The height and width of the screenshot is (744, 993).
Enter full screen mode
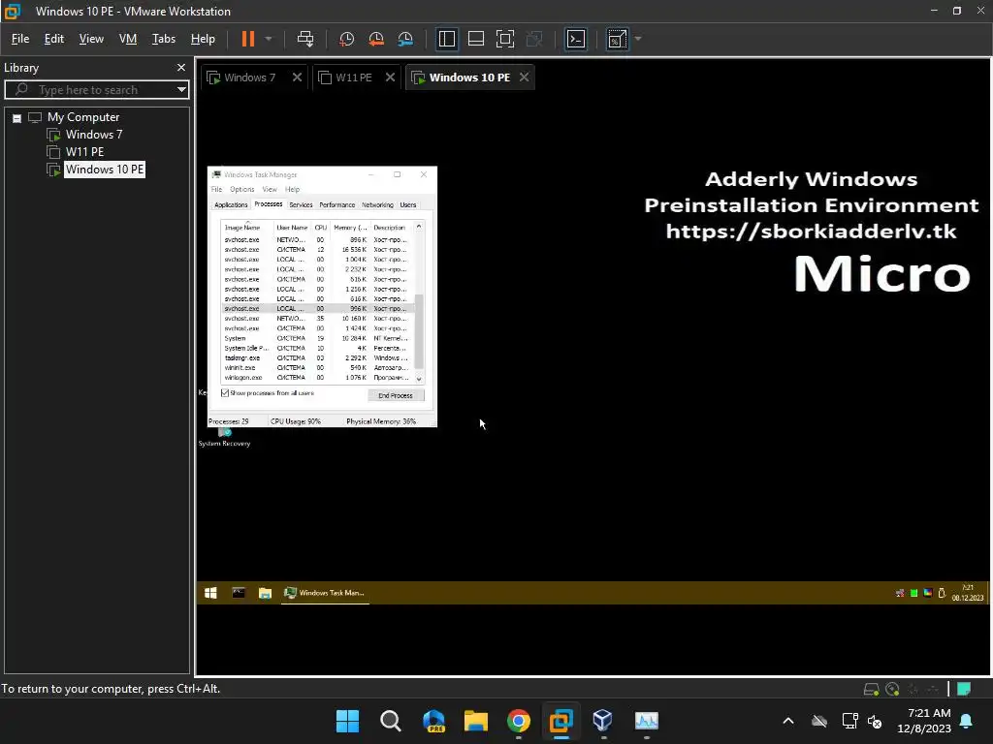click(504, 39)
